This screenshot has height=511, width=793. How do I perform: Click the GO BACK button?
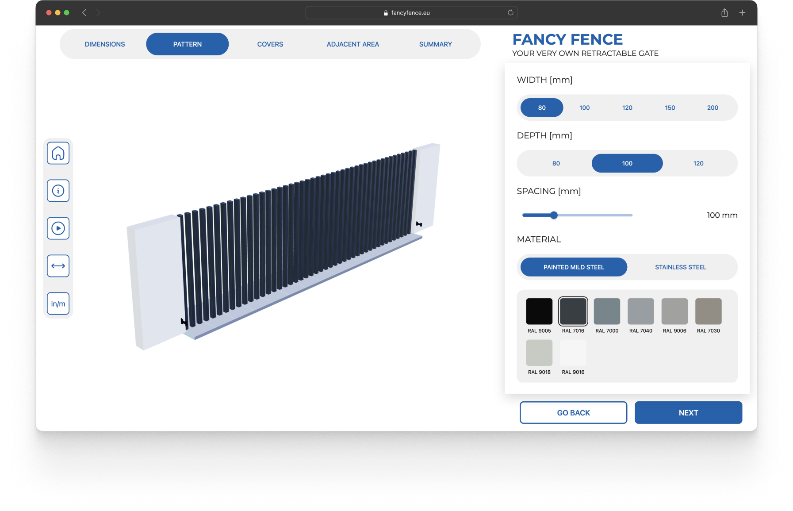pos(573,413)
